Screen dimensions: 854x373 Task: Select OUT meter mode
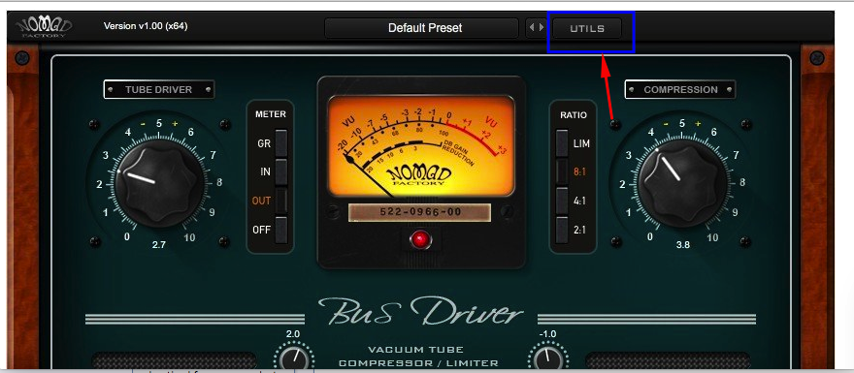(x=281, y=201)
